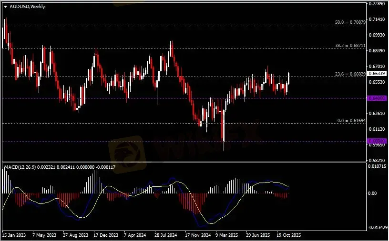Click the 9 Mar 2025 date label
Viewport: 389px width, 241px height.
226,235
